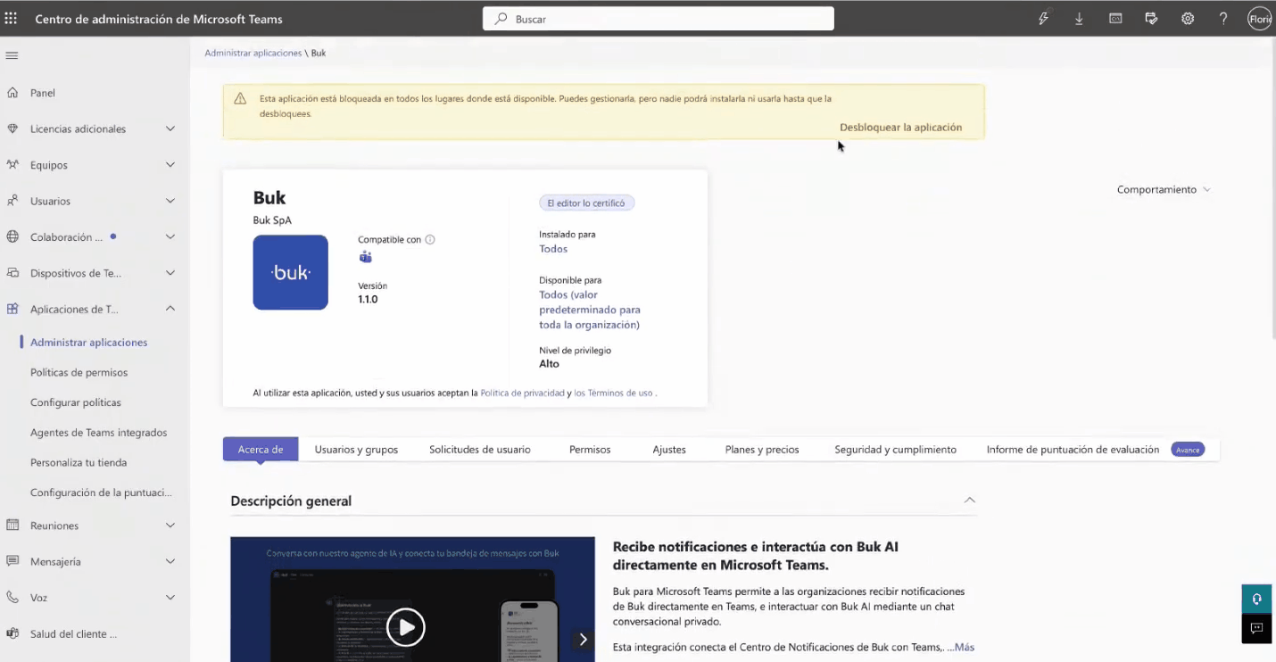Expand the Equipos sidebar section
This screenshot has width=1276, height=662.
tap(170, 165)
